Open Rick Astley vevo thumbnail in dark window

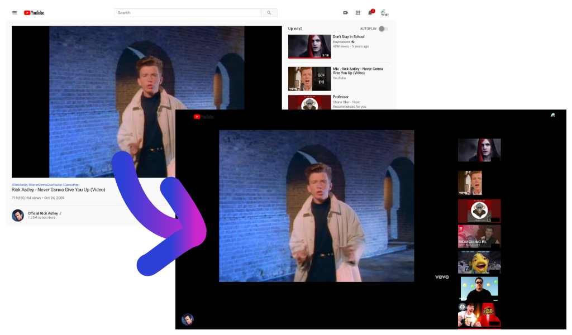pos(470,183)
